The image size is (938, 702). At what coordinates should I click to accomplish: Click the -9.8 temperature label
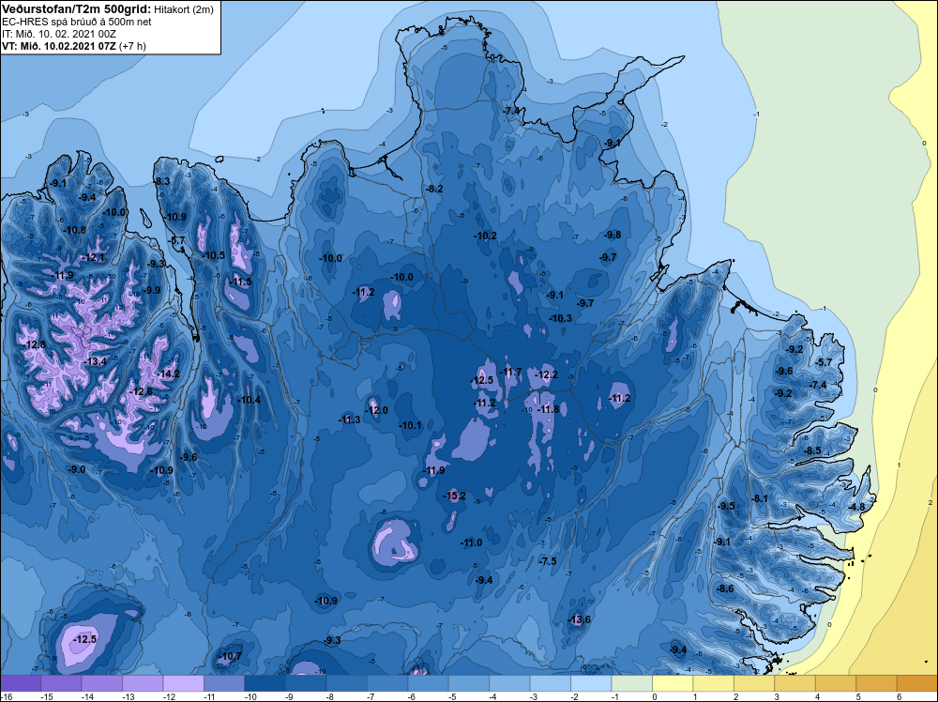[x=613, y=235]
